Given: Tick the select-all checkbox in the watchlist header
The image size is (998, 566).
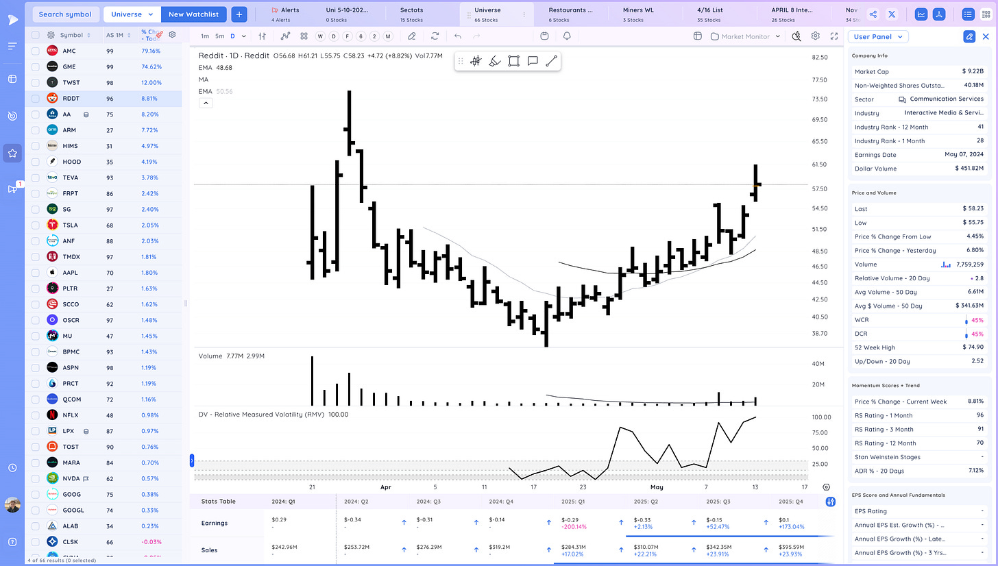Looking at the screenshot, I should 35,35.
